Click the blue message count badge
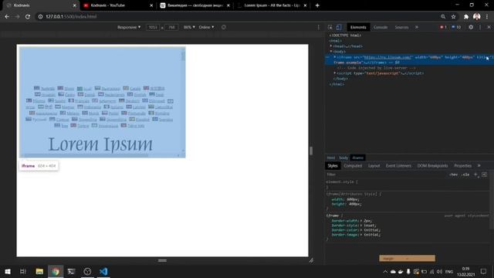 coord(456,28)
